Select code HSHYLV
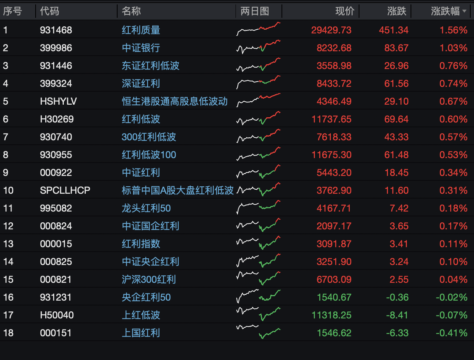474x360 pixels. tap(59, 101)
